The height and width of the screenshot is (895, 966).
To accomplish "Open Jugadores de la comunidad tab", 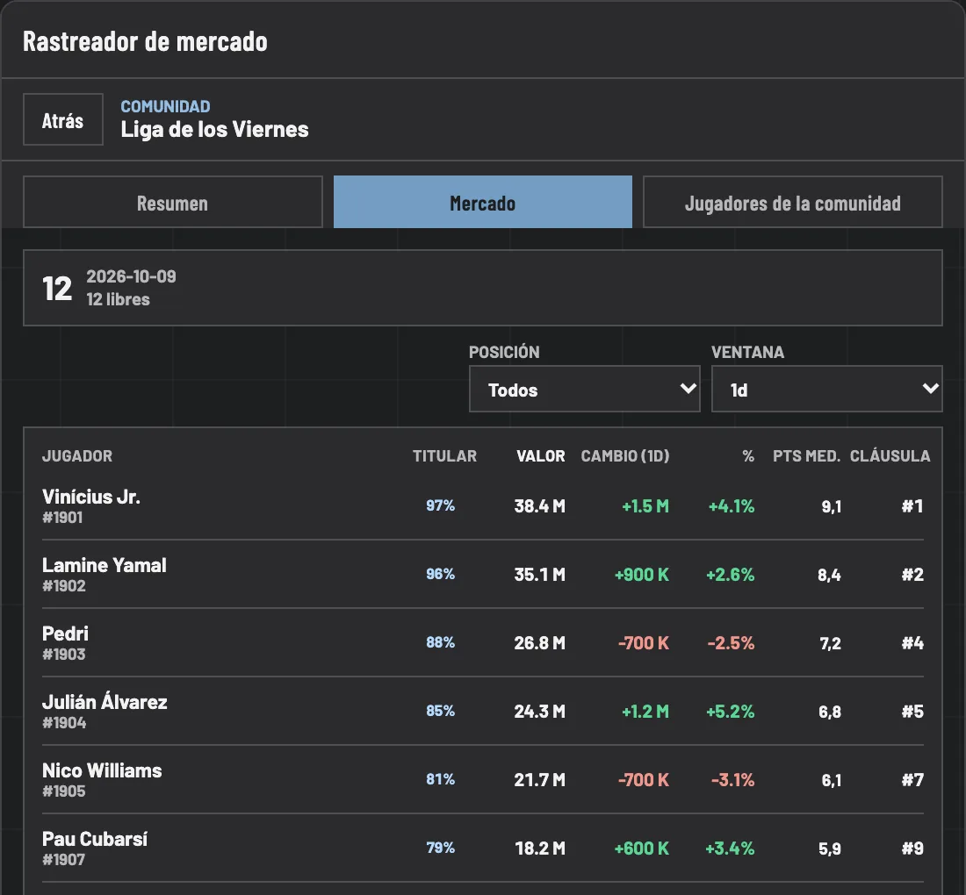I will pyautogui.click(x=792, y=202).
